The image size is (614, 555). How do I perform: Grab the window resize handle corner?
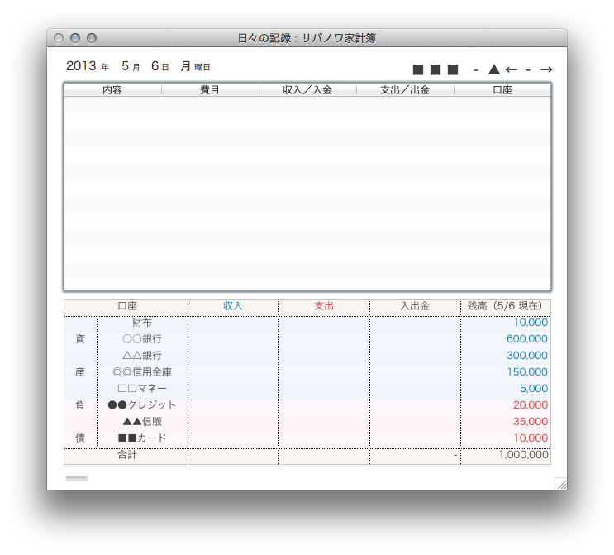(560, 484)
